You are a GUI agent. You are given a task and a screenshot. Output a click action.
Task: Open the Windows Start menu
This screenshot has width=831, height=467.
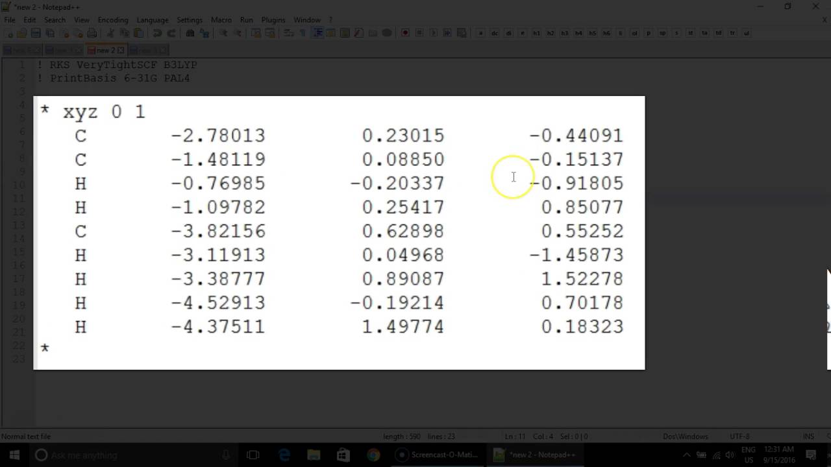click(x=14, y=455)
